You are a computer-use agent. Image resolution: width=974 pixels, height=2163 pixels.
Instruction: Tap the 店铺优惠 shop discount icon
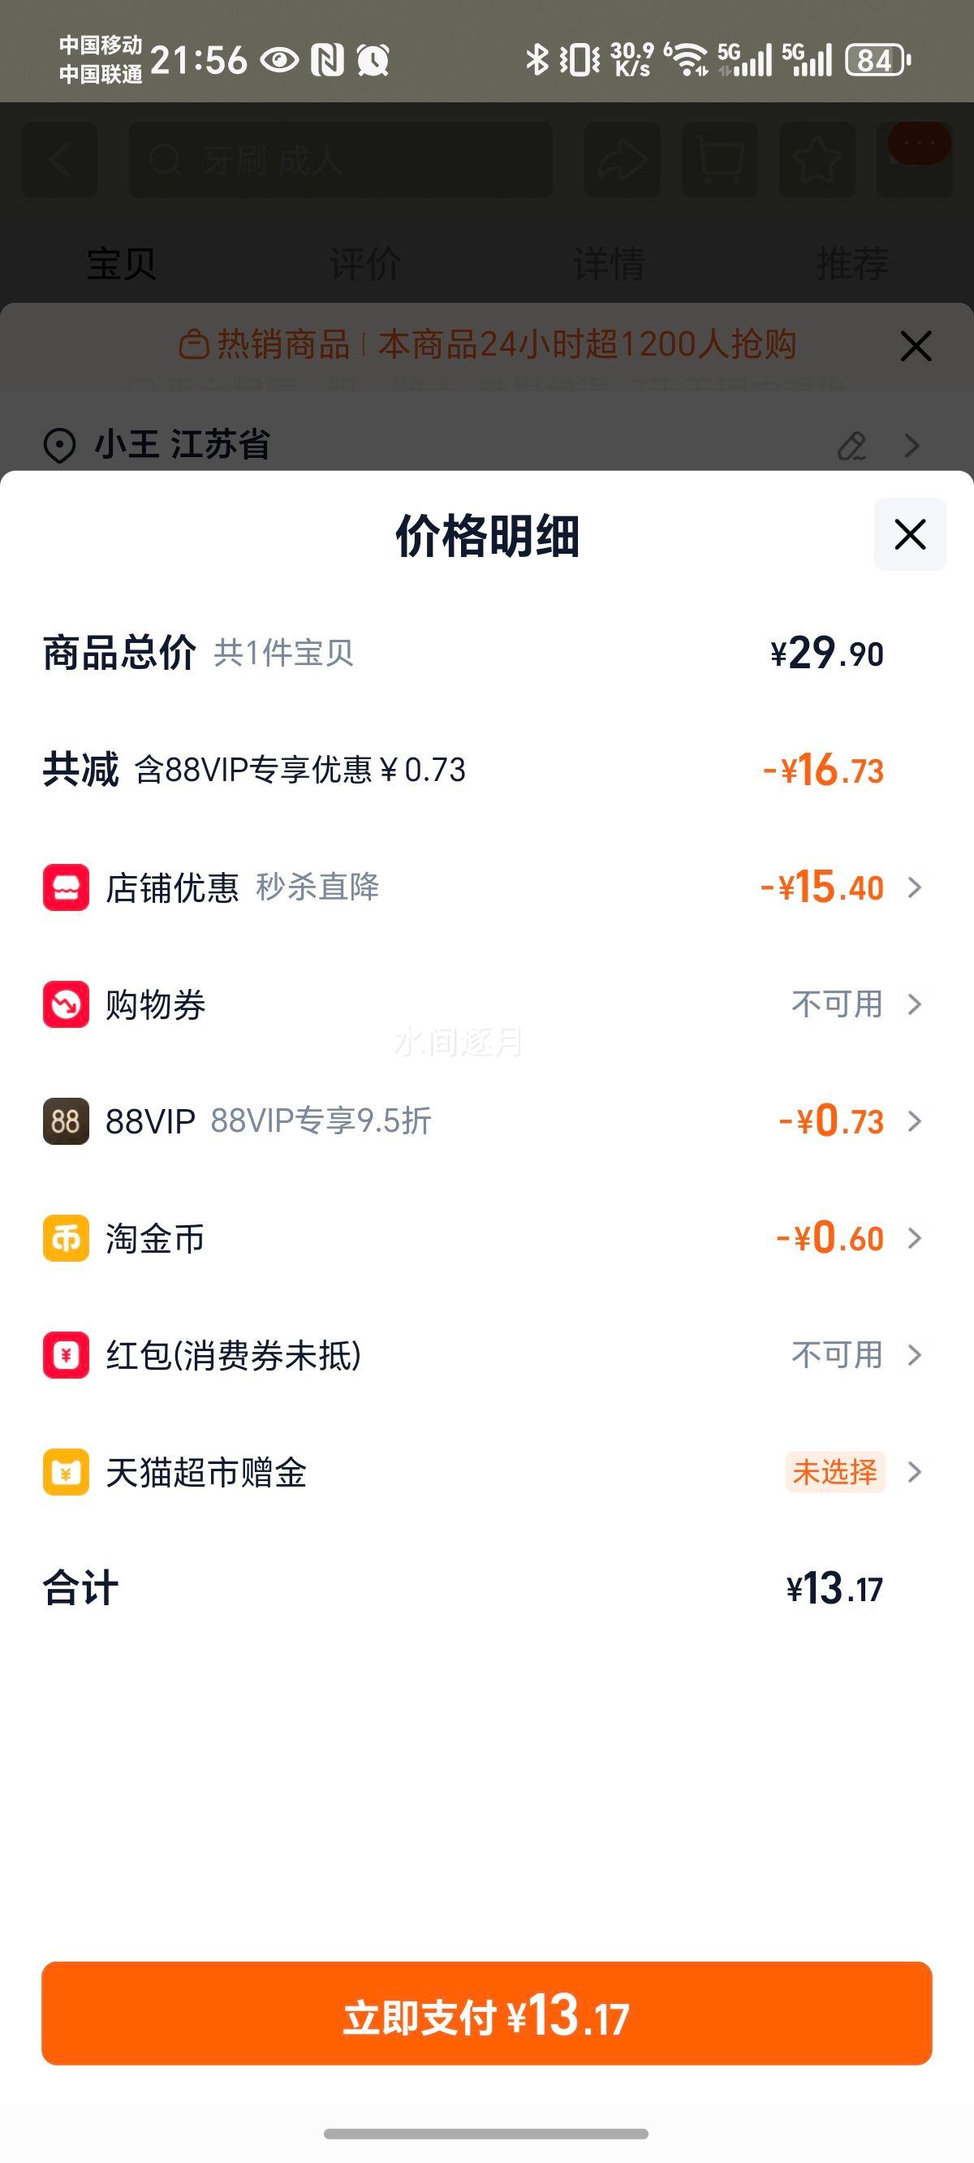tap(66, 887)
